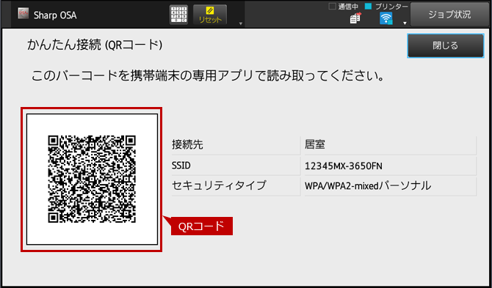Screen dimensions: 492x288
Task: Open the numeric keypad icon
Action: (178, 15)
